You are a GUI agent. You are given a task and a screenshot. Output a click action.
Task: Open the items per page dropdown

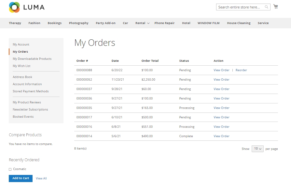click(x=257, y=149)
